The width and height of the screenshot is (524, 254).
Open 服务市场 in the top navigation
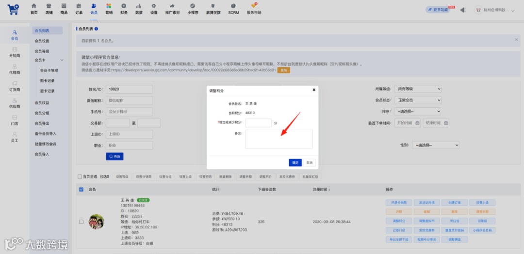254,9
